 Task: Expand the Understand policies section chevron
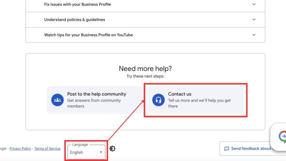[254, 20]
